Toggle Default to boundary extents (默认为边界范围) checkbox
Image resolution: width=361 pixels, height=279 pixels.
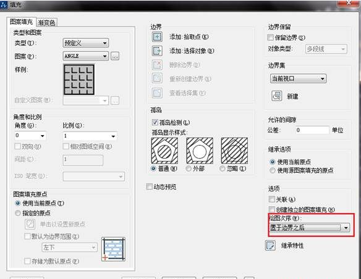point(27,236)
